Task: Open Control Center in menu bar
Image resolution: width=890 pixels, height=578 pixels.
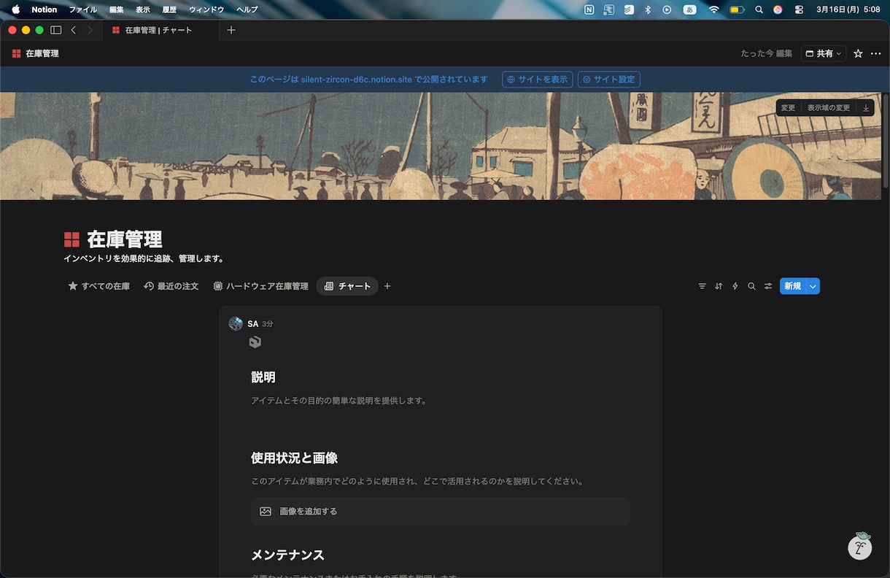Action: [799, 9]
